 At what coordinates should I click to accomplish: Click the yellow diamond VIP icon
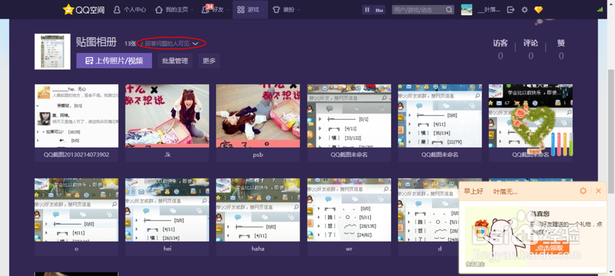[x=538, y=10]
